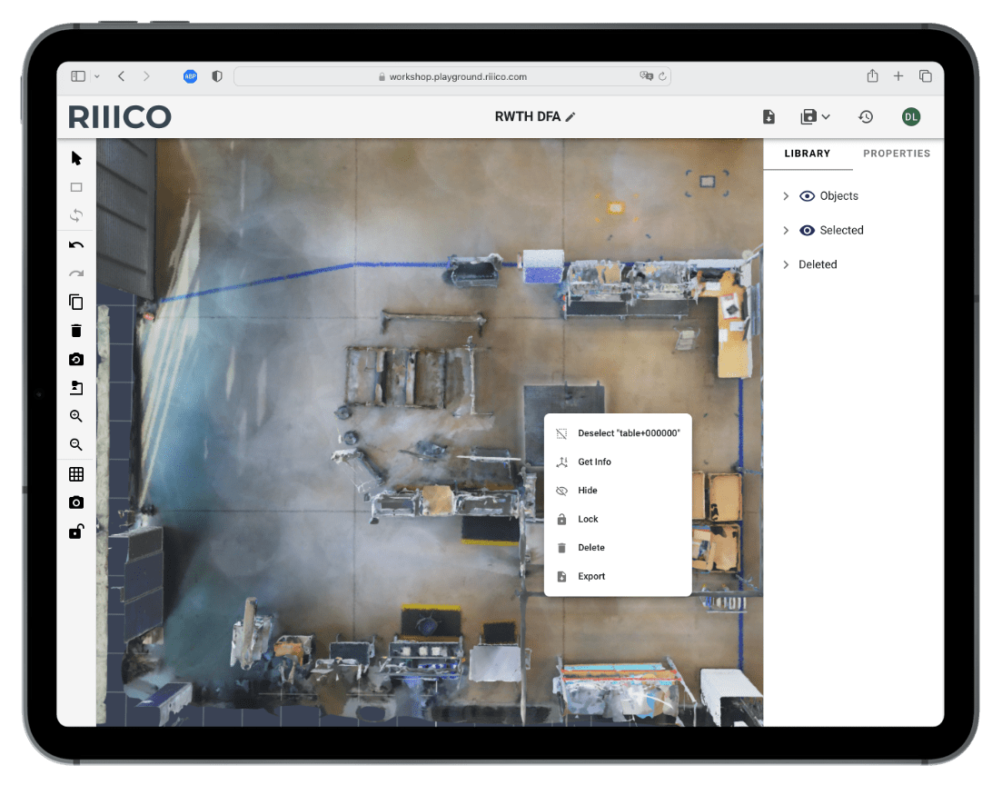
Task: Click the camera rotate view icon
Action: [x=76, y=359]
